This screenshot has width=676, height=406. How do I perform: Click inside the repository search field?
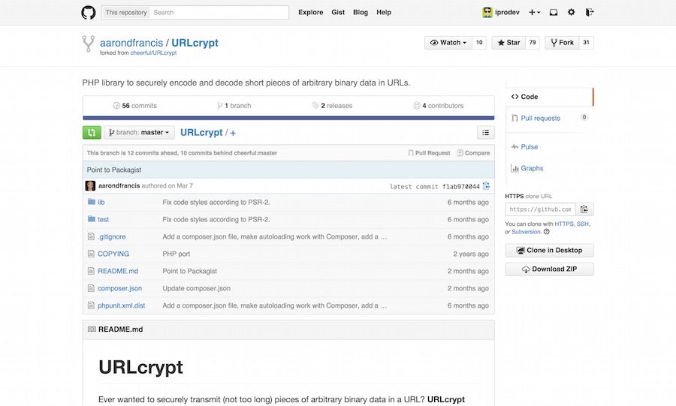pos(219,13)
